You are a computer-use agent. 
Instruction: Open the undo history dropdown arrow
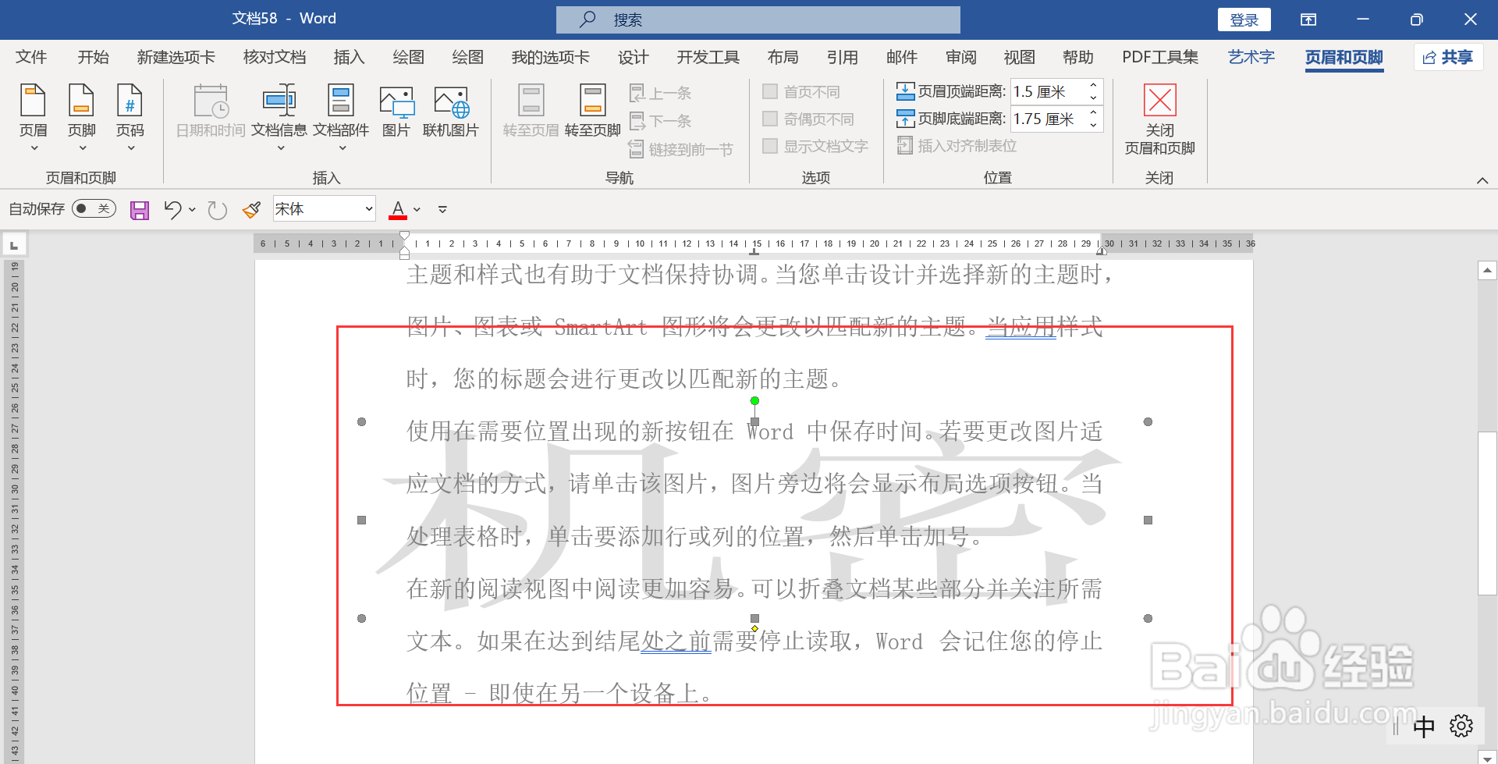[192, 210]
